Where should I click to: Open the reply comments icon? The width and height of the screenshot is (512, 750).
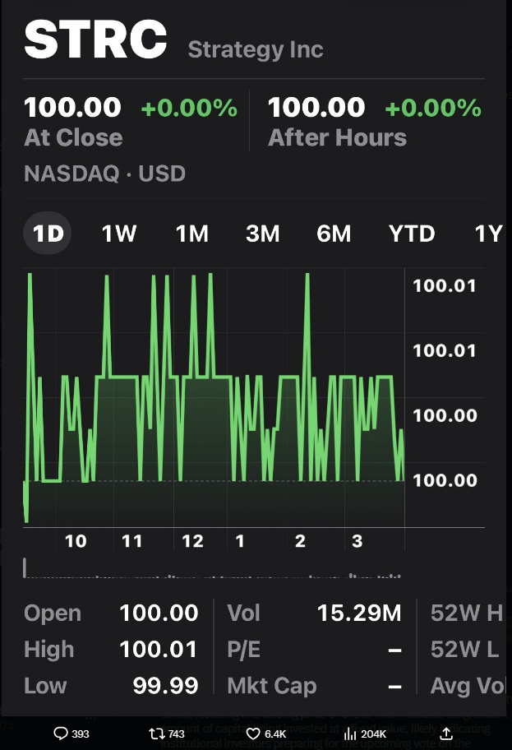(61, 734)
